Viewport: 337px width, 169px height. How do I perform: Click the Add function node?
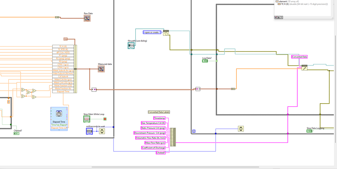[29, 92]
